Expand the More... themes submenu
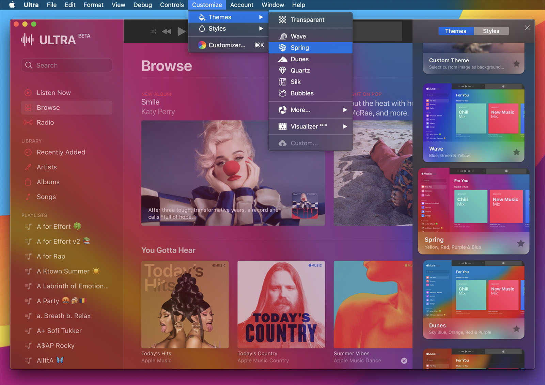 point(310,110)
